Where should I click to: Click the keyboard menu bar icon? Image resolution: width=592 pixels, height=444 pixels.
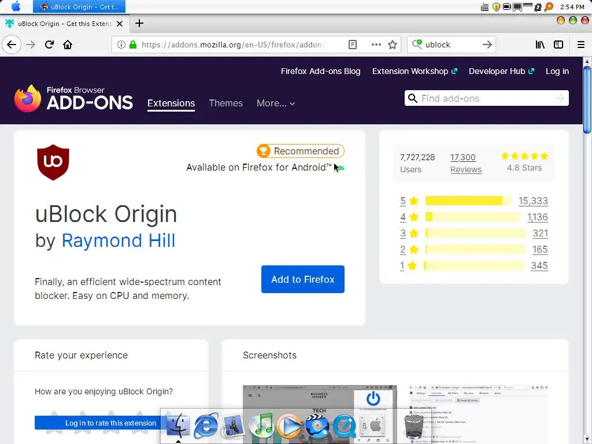[485, 7]
